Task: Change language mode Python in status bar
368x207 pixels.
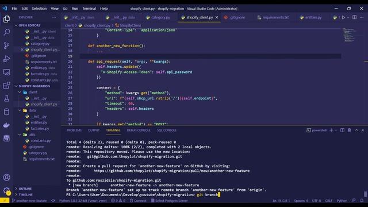Action: [342, 201]
